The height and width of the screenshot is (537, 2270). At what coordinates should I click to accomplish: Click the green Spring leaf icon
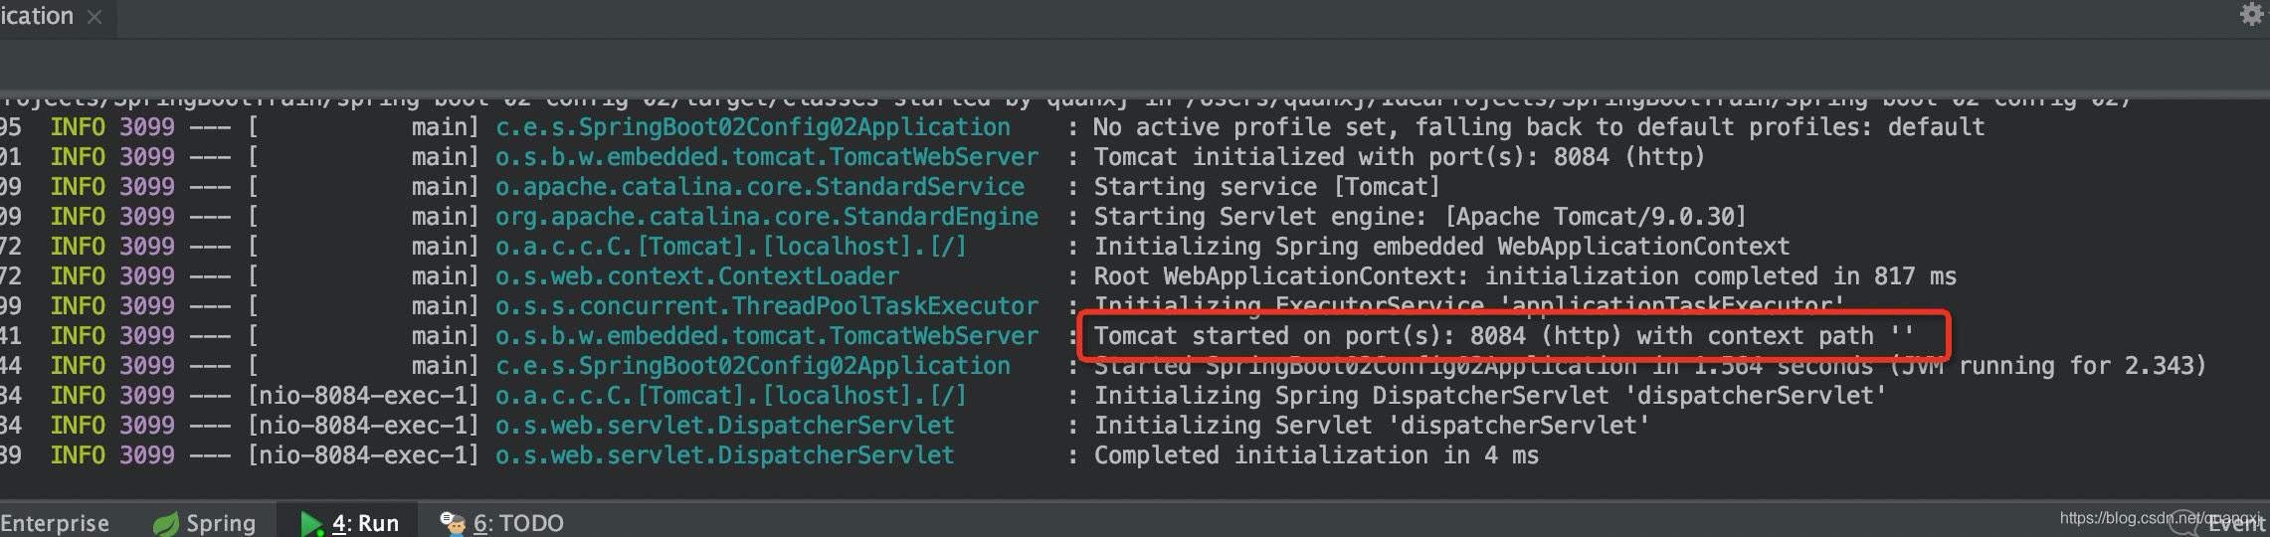(x=166, y=523)
